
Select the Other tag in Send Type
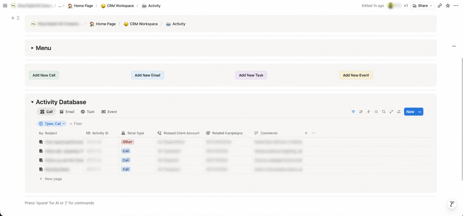[x=127, y=142]
